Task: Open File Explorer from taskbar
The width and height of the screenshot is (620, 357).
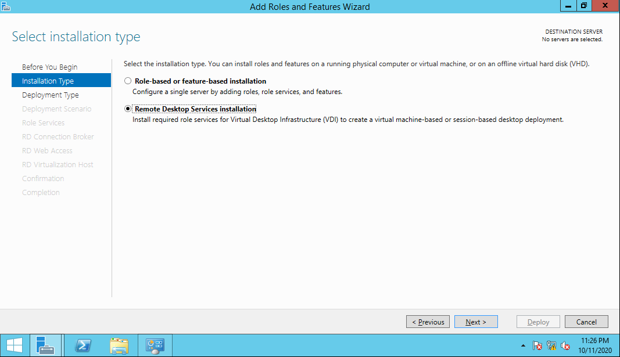Action: click(120, 345)
